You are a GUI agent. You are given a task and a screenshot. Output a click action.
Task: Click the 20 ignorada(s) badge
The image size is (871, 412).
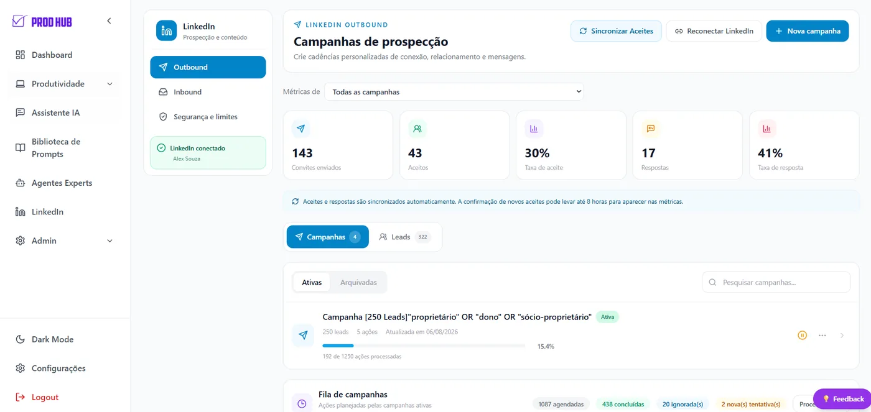pos(682,404)
